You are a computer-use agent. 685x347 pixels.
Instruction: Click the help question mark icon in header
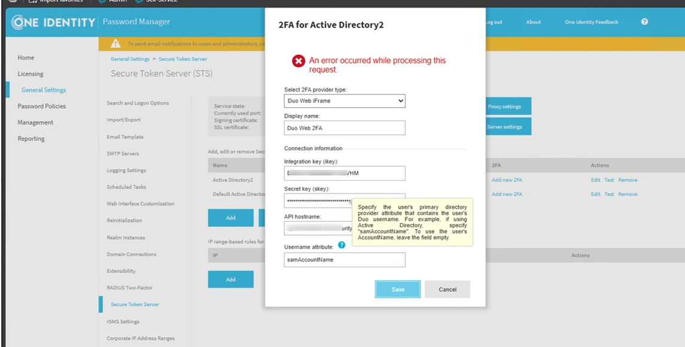coord(644,22)
